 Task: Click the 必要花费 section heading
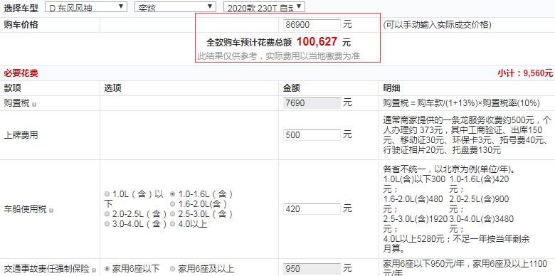(x=21, y=73)
